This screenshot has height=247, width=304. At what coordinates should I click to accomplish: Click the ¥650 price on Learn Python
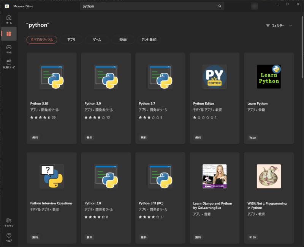253,138
